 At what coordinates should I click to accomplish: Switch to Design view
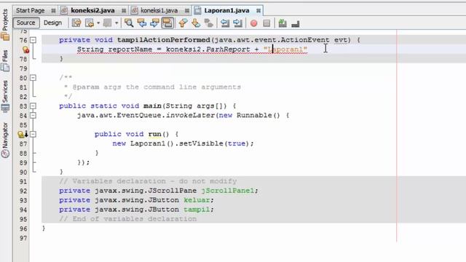coord(52,23)
